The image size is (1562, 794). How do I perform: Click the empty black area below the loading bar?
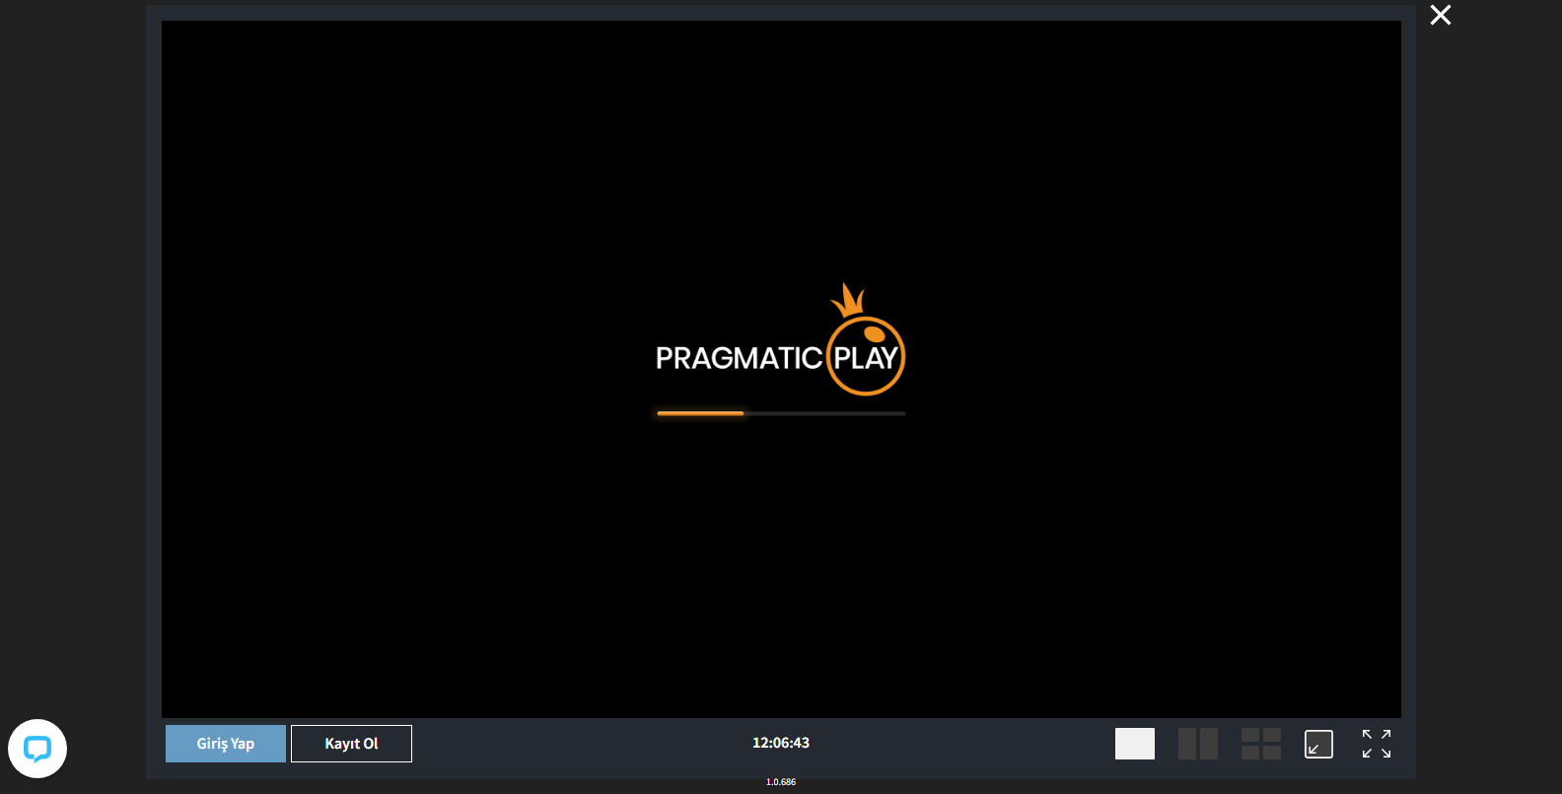tap(780, 572)
